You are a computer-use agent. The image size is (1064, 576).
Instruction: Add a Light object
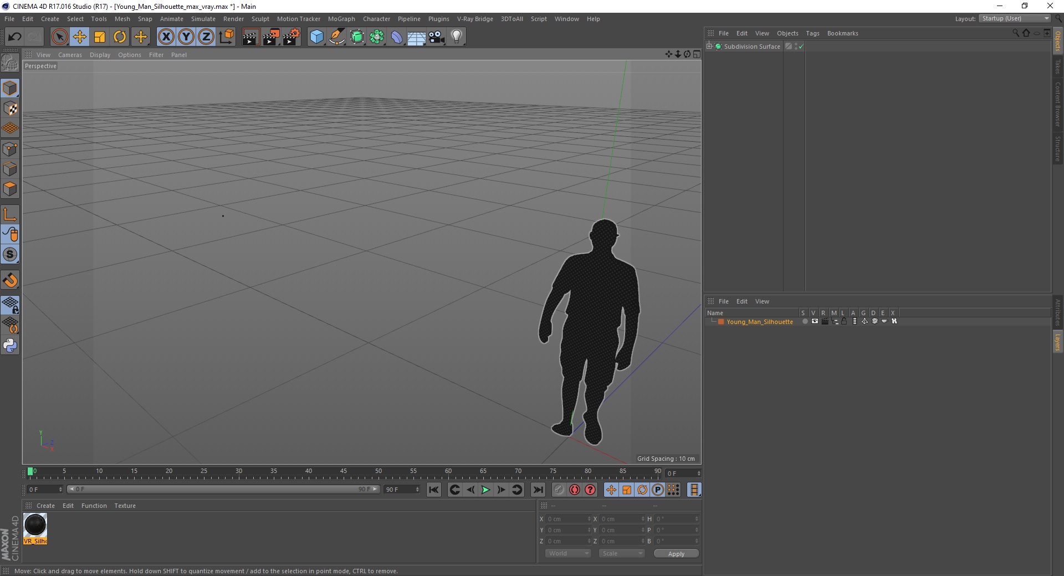tap(457, 37)
